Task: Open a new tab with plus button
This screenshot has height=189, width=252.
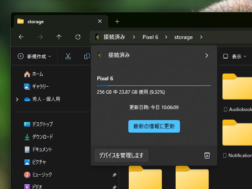Action: point(117,22)
